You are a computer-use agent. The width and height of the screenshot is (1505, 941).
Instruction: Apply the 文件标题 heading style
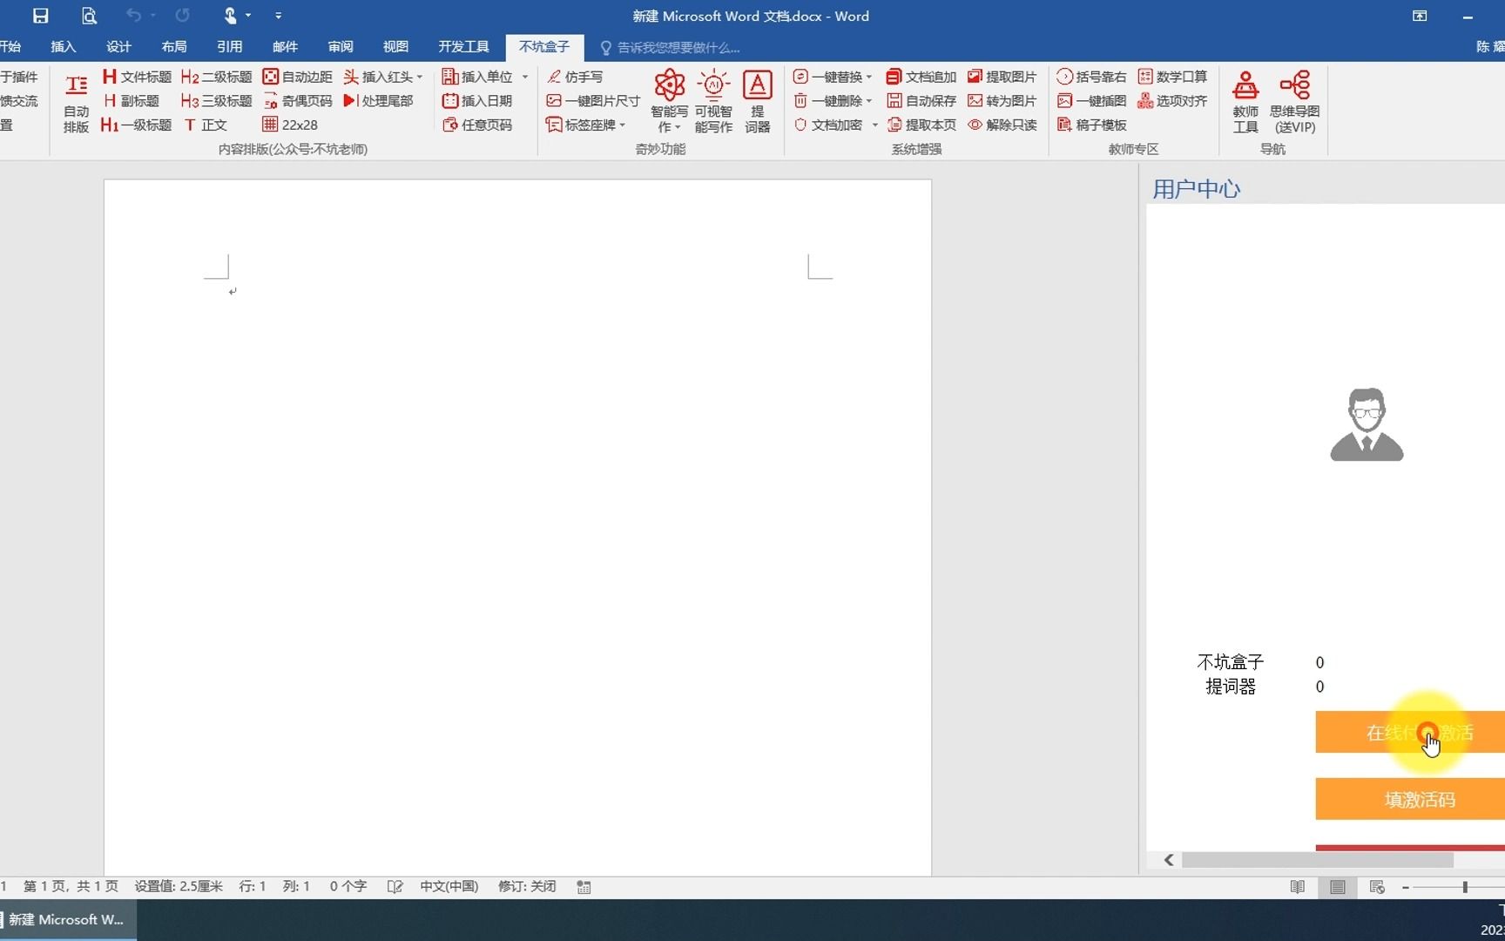(137, 77)
